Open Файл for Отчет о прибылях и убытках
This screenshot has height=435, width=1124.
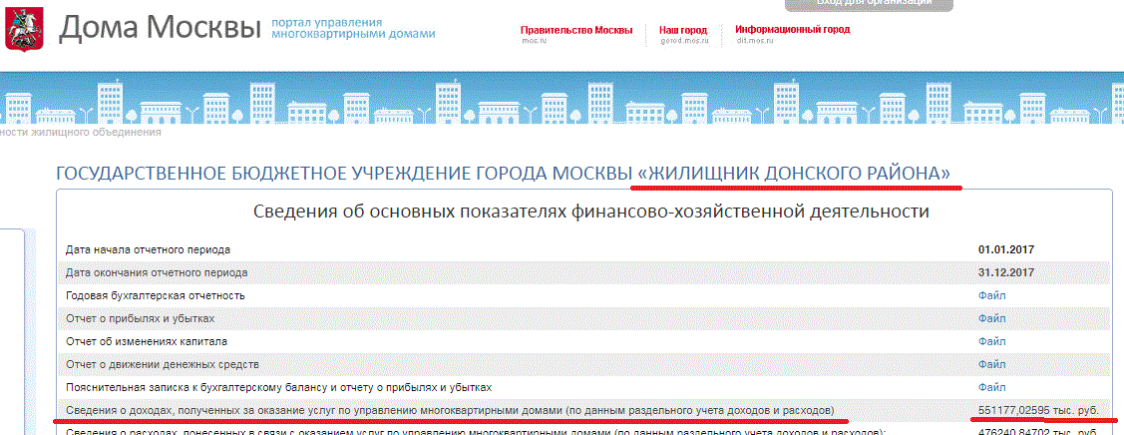click(992, 318)
